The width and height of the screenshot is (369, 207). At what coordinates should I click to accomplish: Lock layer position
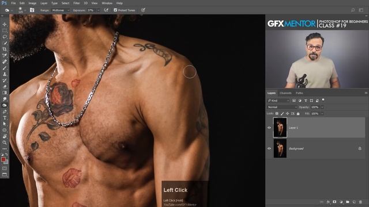pyautogui.click(x=287, y=114)
